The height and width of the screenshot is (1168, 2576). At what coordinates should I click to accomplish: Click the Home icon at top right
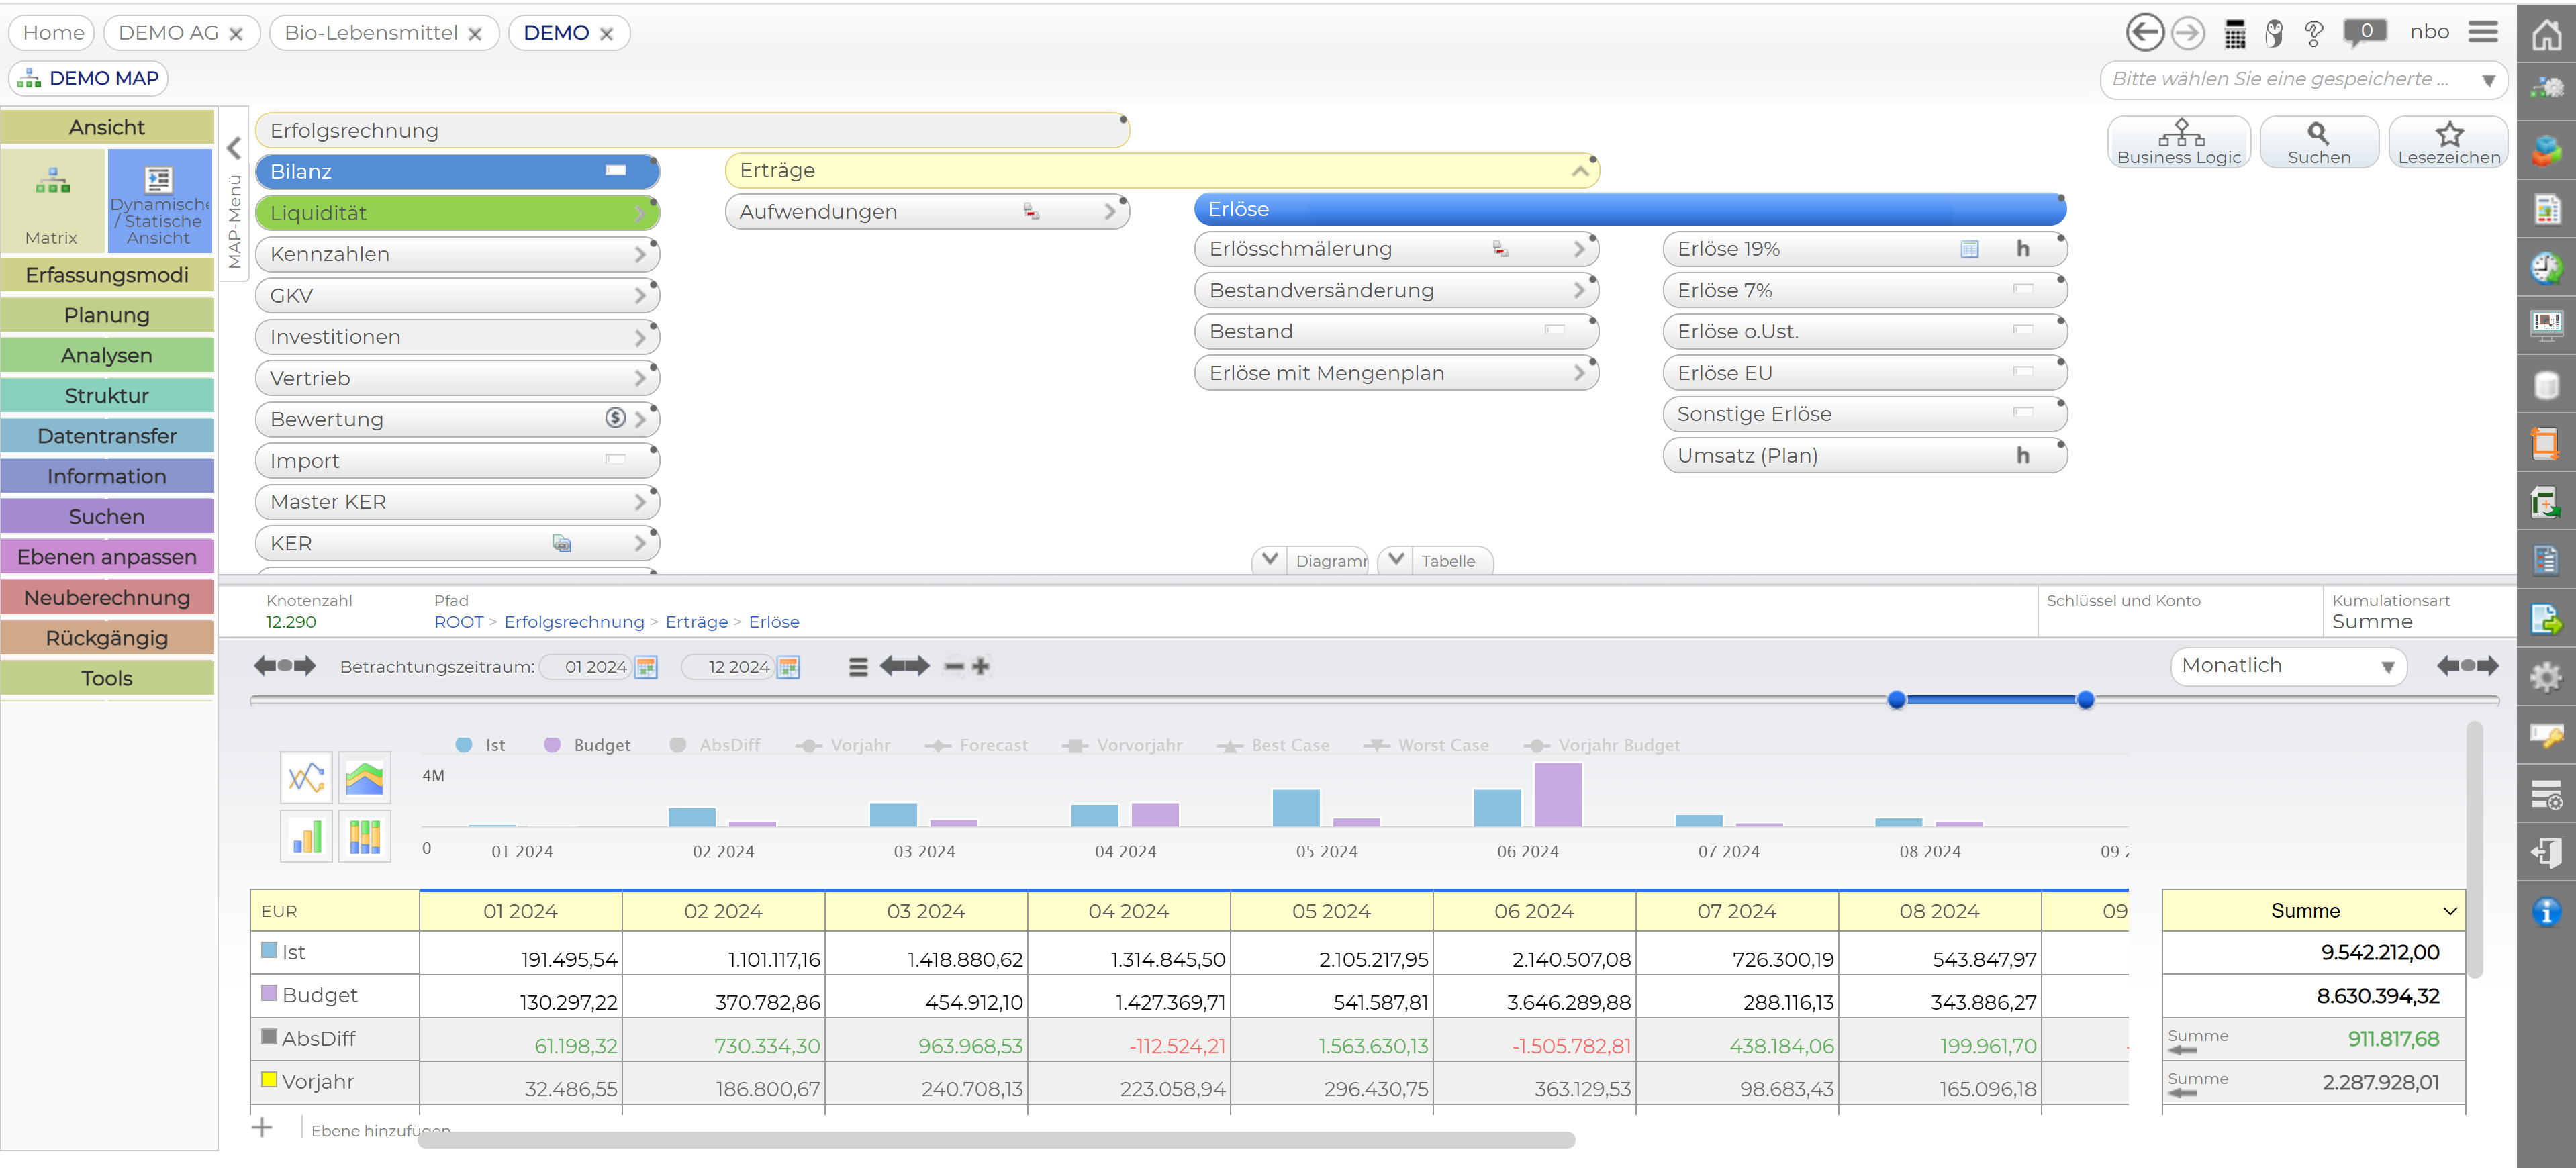(x=2546, y=36)
